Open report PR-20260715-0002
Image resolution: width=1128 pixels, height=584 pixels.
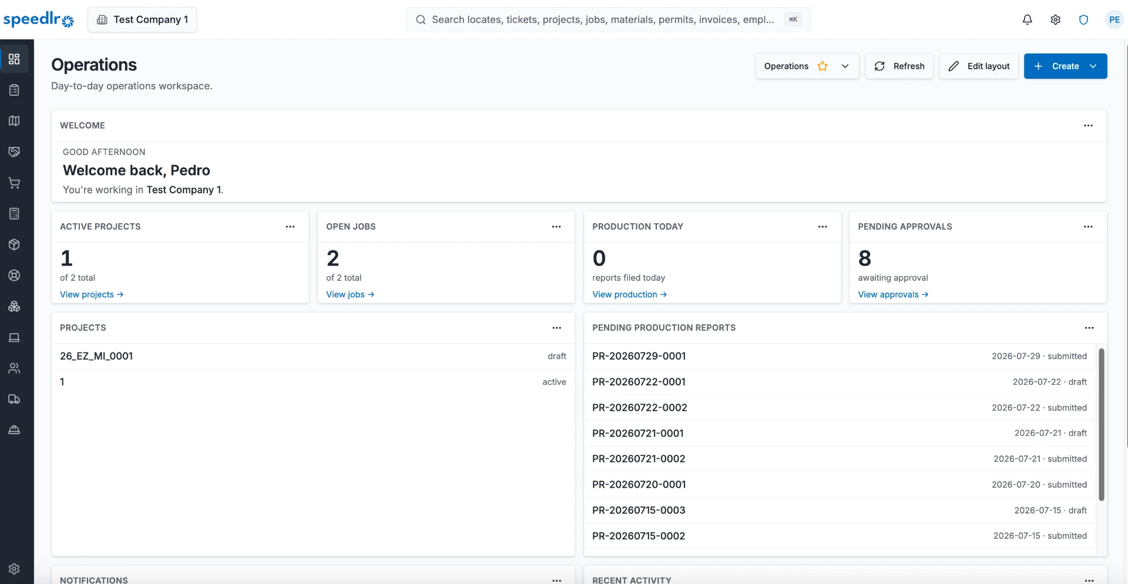click(x=840, y=536)
